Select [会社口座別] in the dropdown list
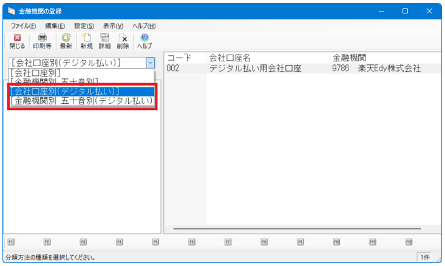The width and height of the screenshot is (445, 266). tap(82, 73)
